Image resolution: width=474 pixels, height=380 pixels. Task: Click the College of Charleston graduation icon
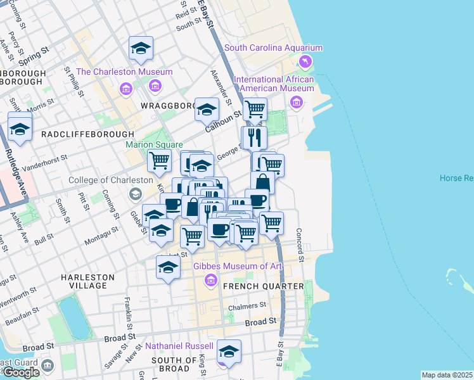click(136, 195)
